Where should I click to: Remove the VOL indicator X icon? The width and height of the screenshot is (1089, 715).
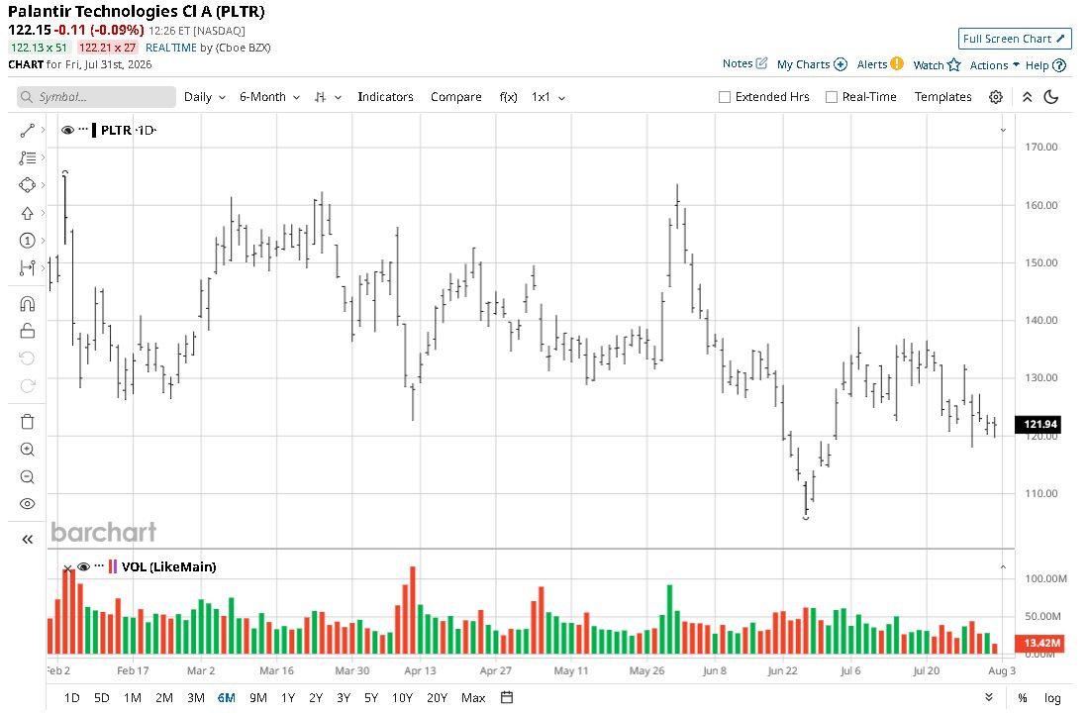click(68, 568)
